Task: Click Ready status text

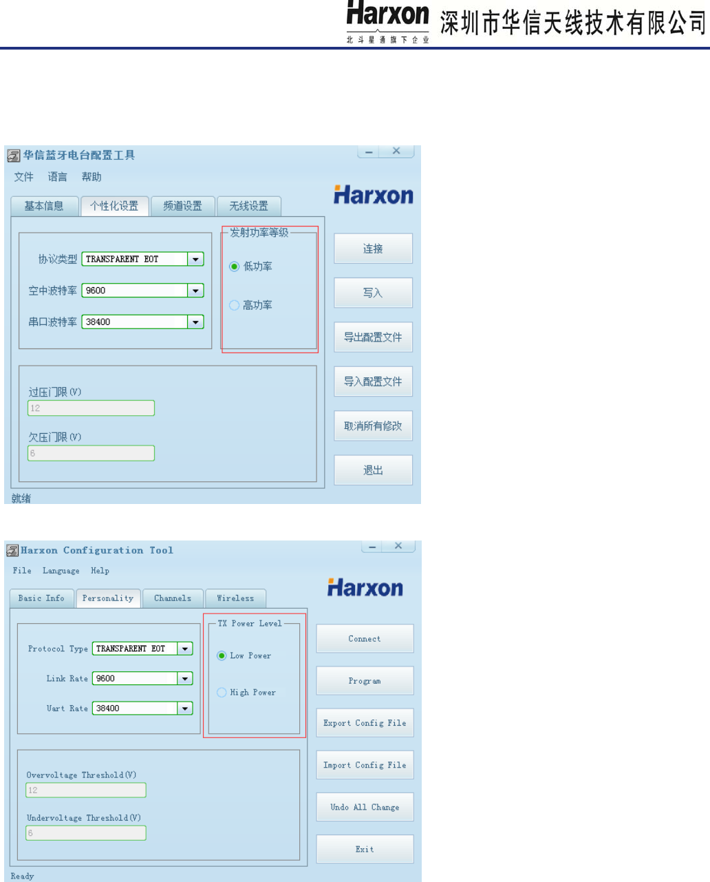Action: click(22, 876)
